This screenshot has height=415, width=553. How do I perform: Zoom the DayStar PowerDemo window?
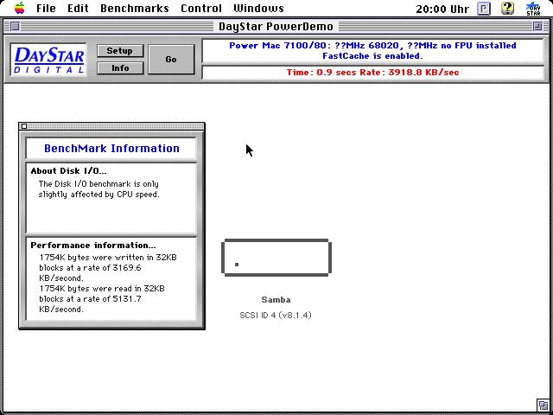[x=537, y=27]
